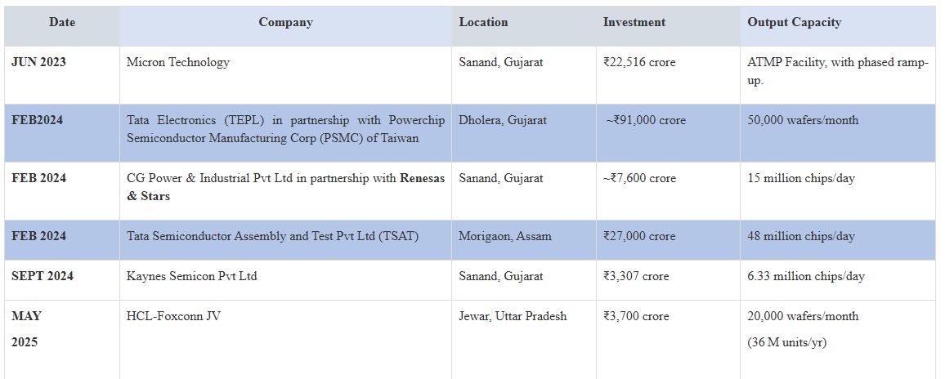Click the Company column header
This screenshot has height=379, width=945.
click(285, 22)
